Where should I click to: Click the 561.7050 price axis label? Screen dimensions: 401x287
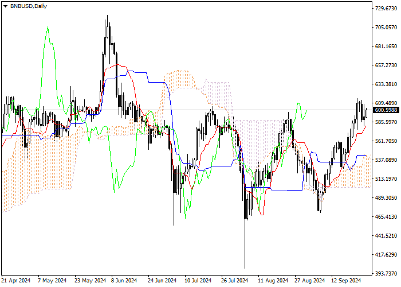(386, 141)
